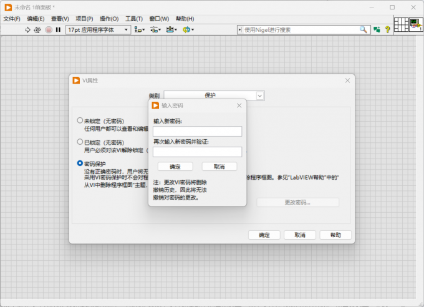This screenshot has width=424, height=307.
Task: Click 帮助 button in VI属性 dialog
Action: [x=335, y=235]
